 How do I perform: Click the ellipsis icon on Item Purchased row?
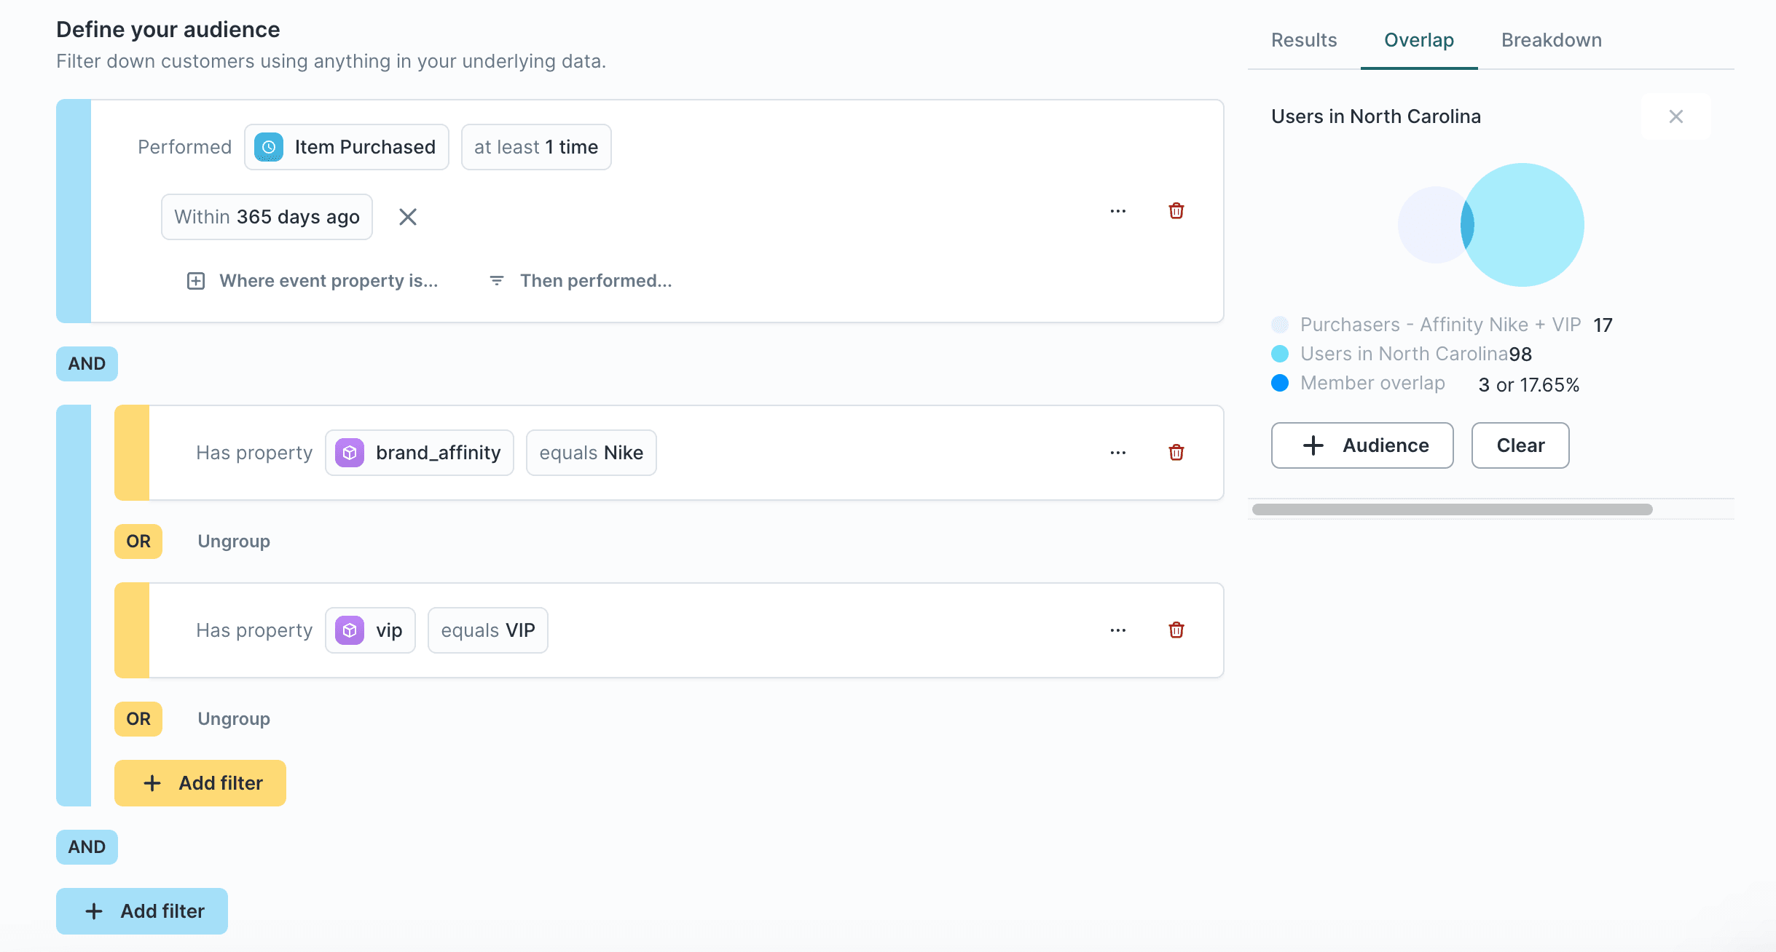tap(1117, 210)
